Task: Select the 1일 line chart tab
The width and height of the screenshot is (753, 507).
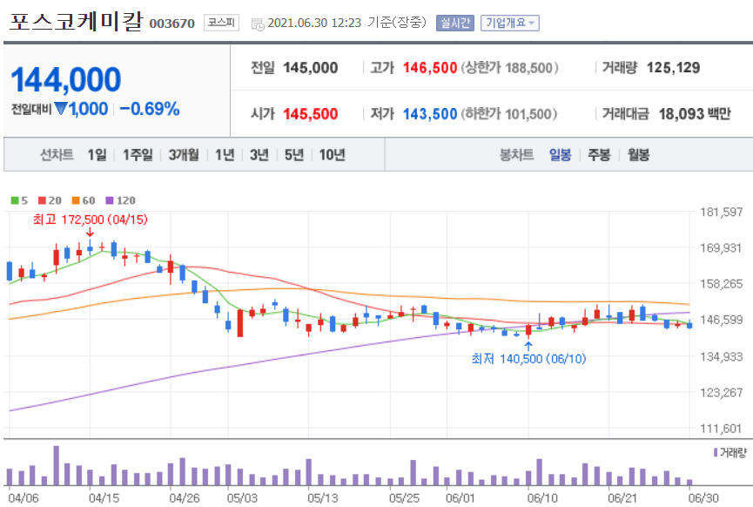Action: click(x=97, y=155)
